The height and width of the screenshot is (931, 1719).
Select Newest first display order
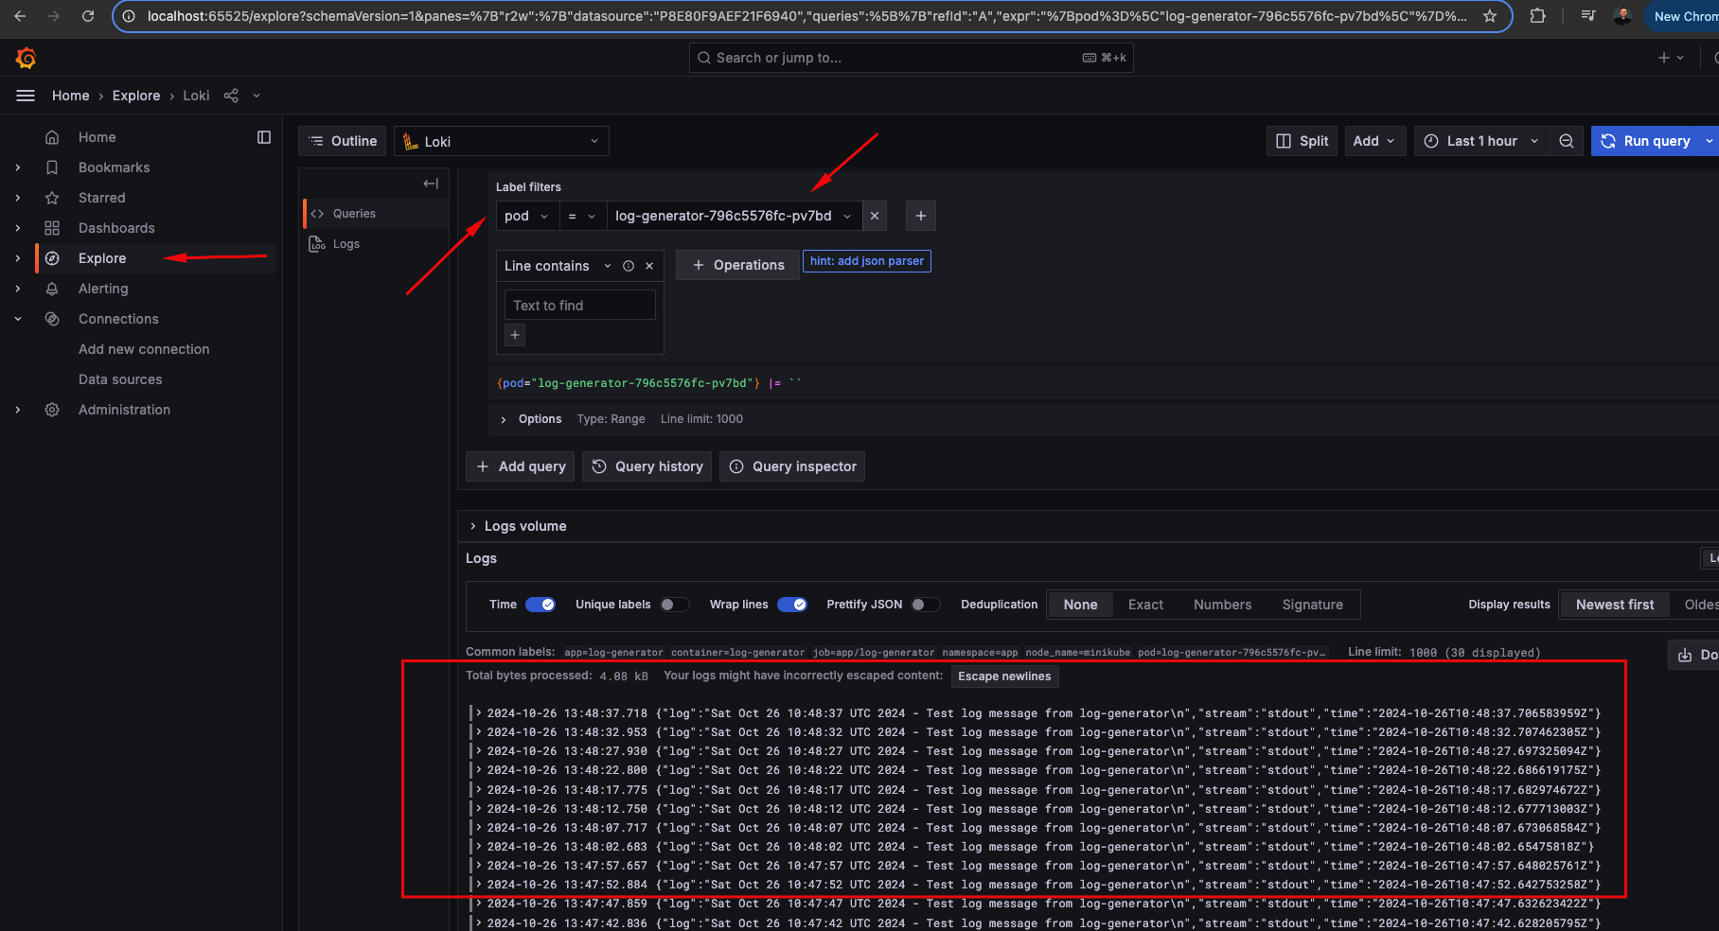(1615, 605)
